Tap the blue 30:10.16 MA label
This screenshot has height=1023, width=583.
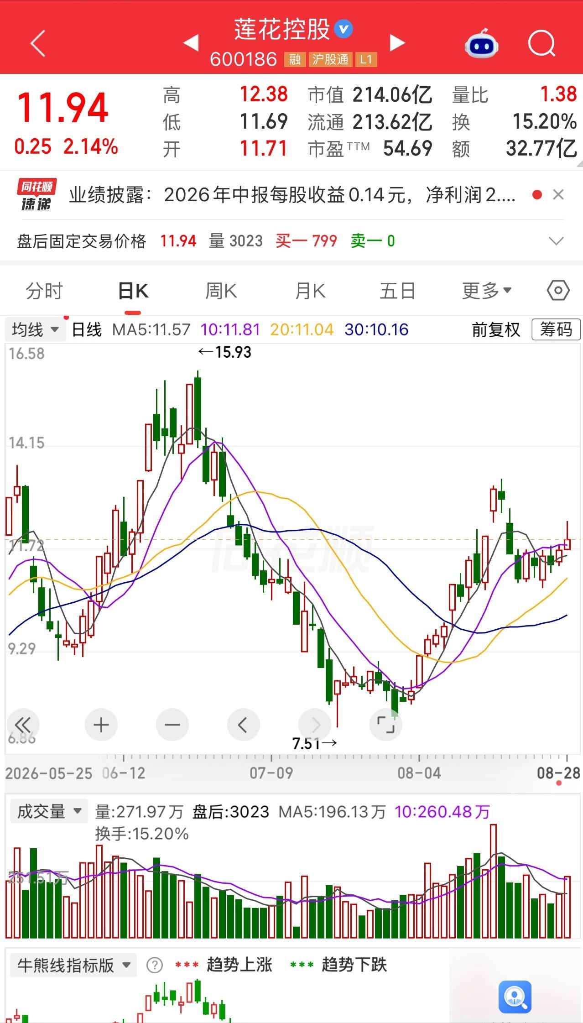(x=376, y=329)
